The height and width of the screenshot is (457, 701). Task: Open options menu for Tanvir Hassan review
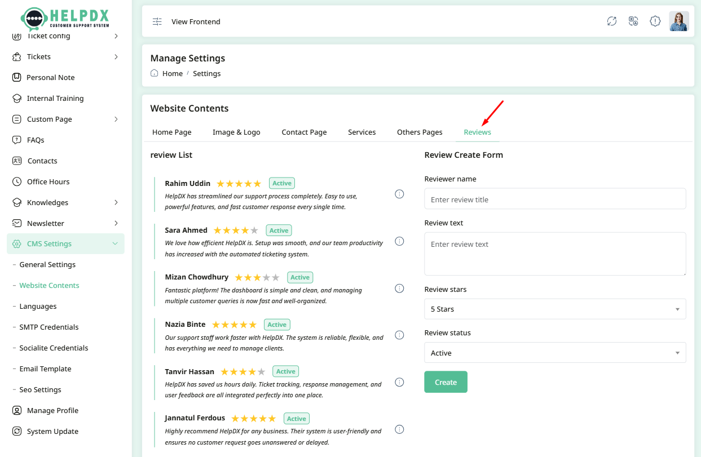[x=399, y=382]
